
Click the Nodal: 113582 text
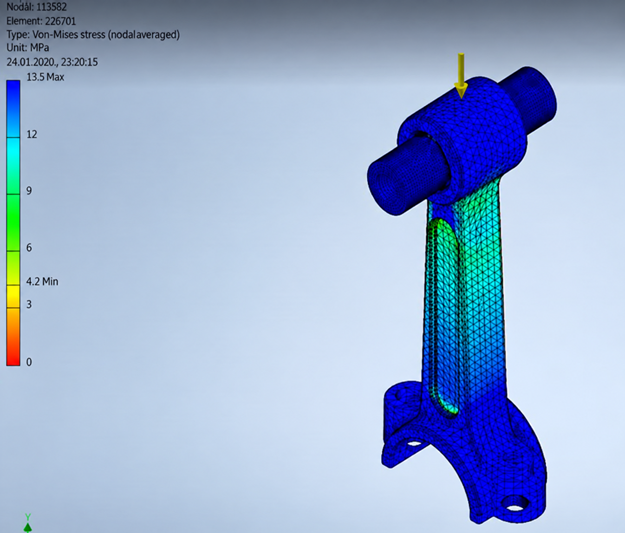tap(37, 7)
